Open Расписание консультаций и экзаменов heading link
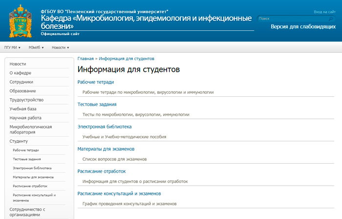Viewport: 342px width, 219px height. (x=119, y=194)
